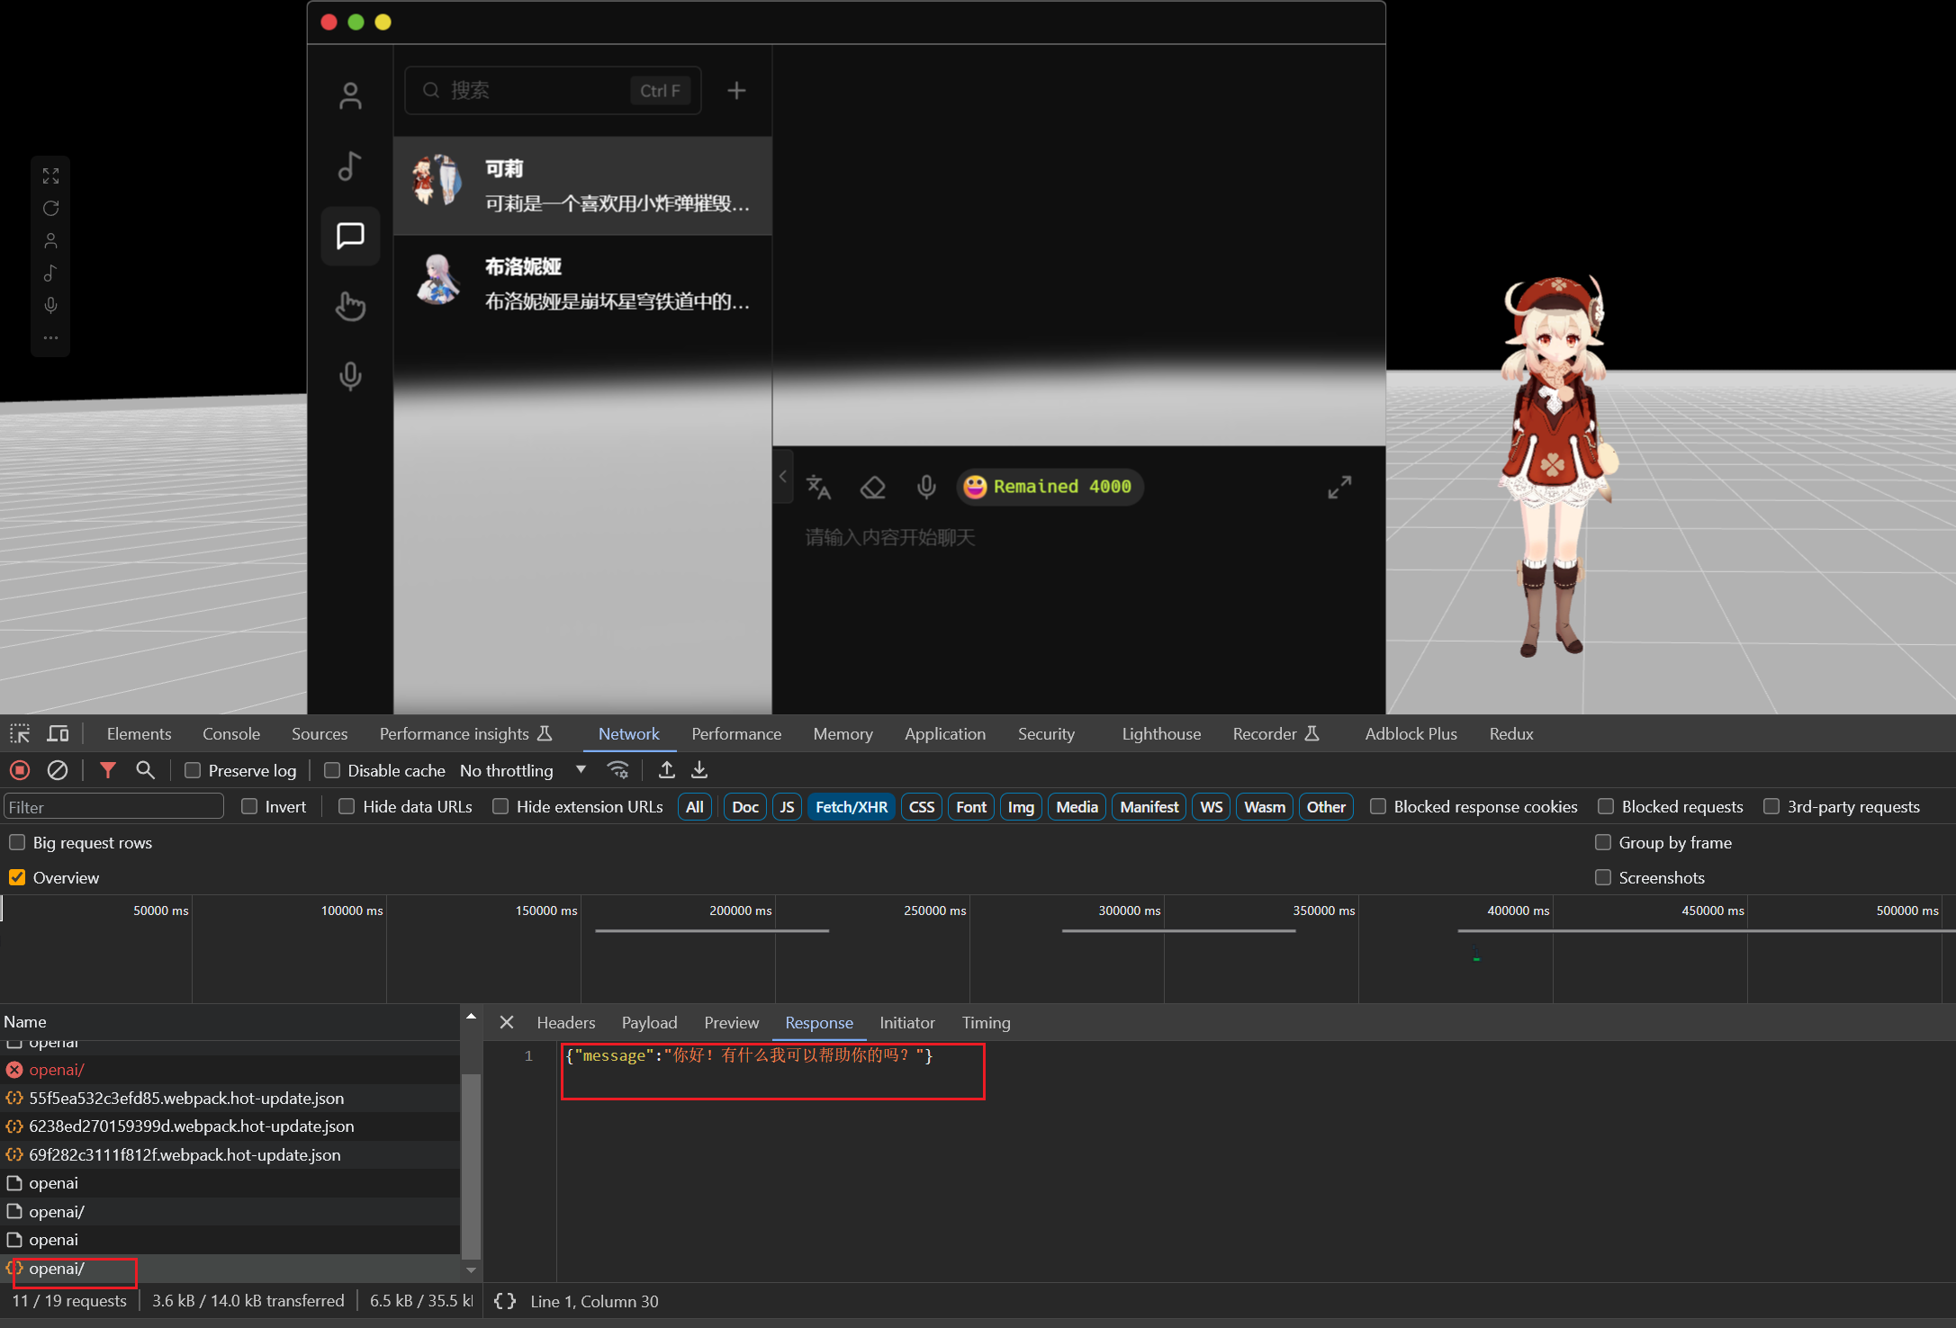The width and height of the screenshot is (1956, 1328).
Task: Click the DevTools inspect element icon
Action: 20,734
